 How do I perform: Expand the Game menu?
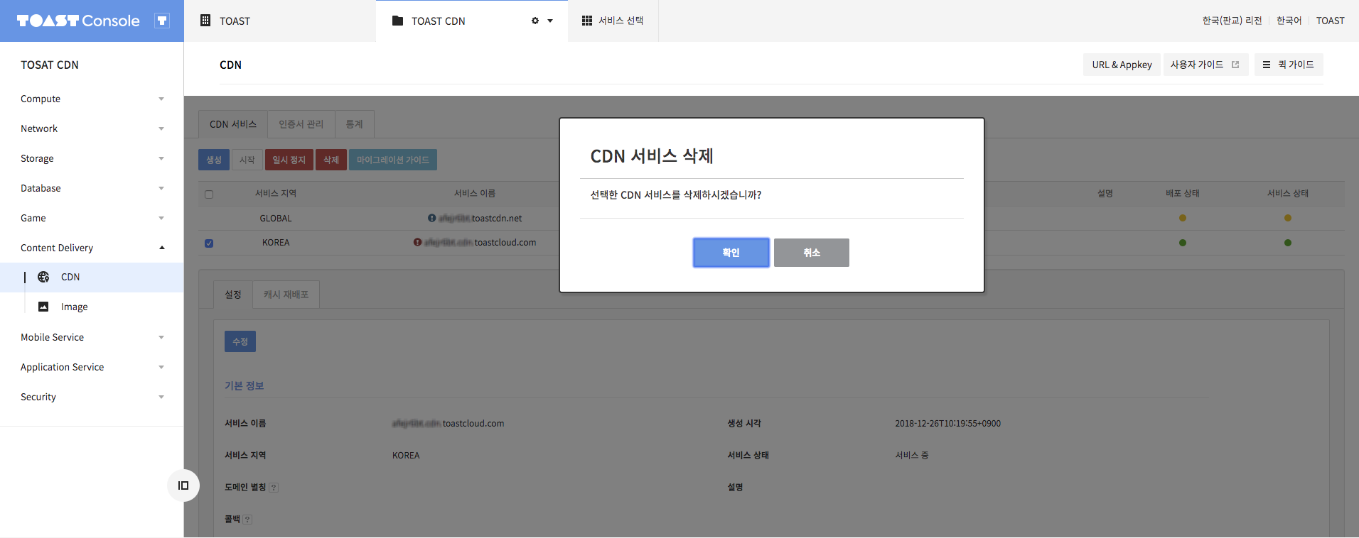[x=92, y=218]
